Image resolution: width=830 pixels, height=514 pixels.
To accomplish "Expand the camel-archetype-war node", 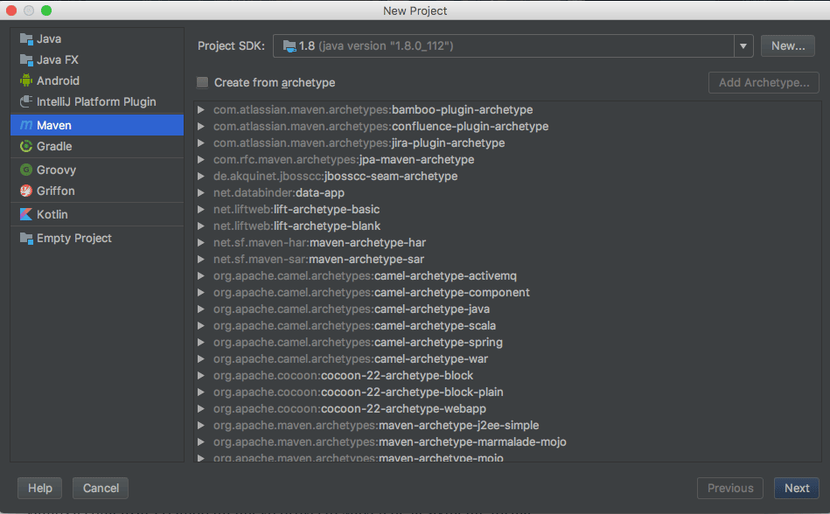I will point(201,359).
